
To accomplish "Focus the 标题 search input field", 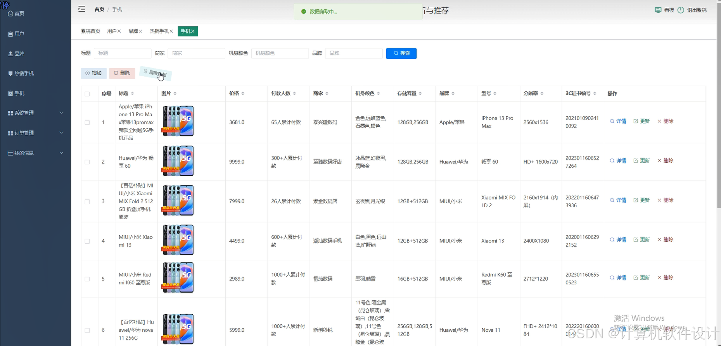I will tap(123, 53).
